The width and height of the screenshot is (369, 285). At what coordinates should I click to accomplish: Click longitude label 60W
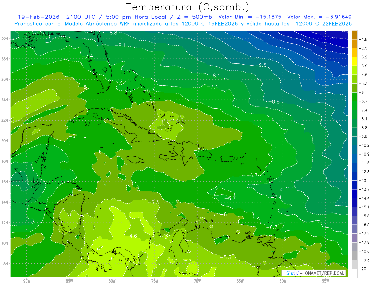(283, 281)
